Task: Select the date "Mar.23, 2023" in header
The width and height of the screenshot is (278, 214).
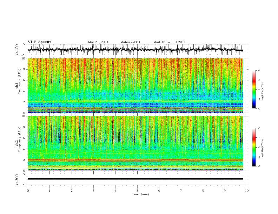Action: [x=98, y=42]
